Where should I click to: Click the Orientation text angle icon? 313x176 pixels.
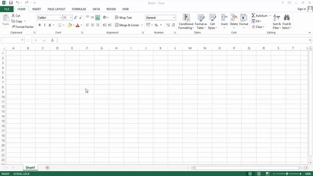click(105, 18)
